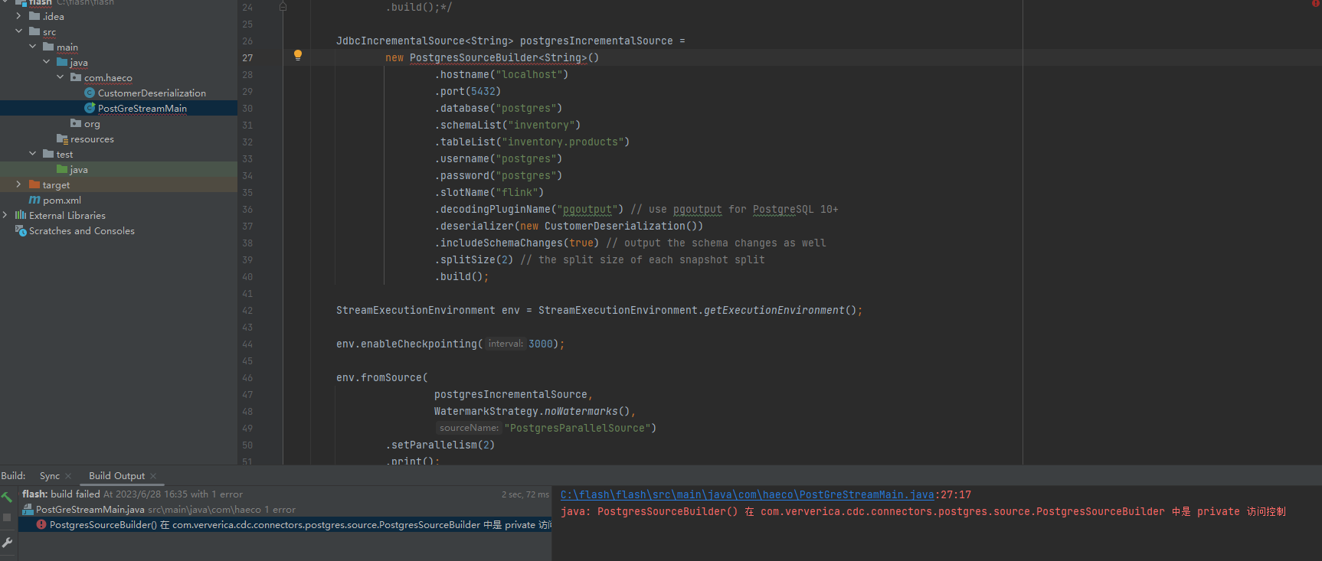Click the stop build square icon
The width and height of the screenshot is (1322, 561).
[x=7, y=518]
